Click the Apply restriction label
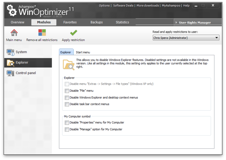This screenshot has height=160, width=226. coord(73,40)
